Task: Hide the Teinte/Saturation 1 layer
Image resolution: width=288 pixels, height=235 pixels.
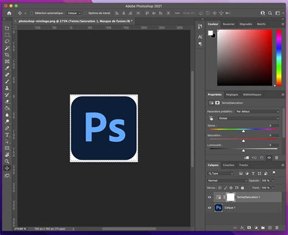Action: point(210,197)
